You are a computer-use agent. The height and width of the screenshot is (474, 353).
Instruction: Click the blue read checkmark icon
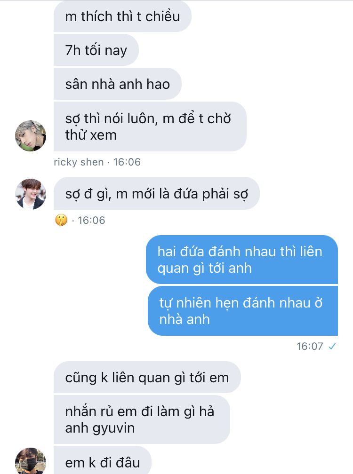click(x=332, y=346)
